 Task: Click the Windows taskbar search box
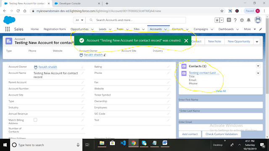click(x=46, y=145)
